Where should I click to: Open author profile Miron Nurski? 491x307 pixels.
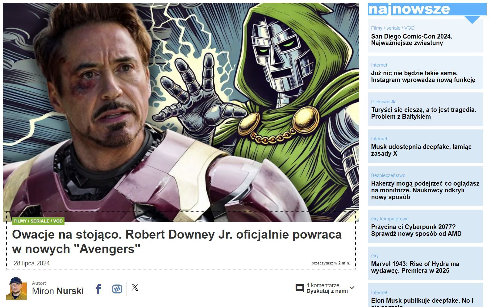58,291
